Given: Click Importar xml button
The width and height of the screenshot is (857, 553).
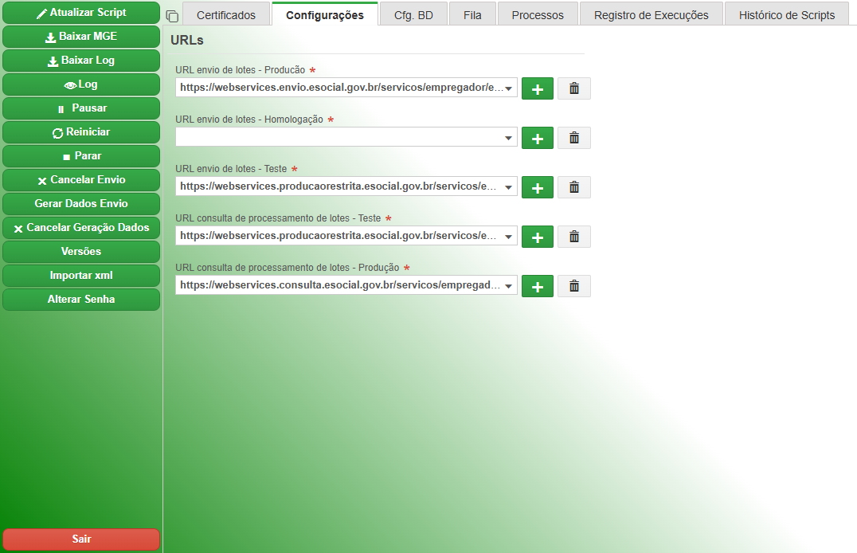Looking at the screenshot, I should pyautogui.click(x=81, y=276).
